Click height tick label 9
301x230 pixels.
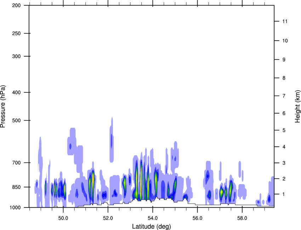click(284, 60)
